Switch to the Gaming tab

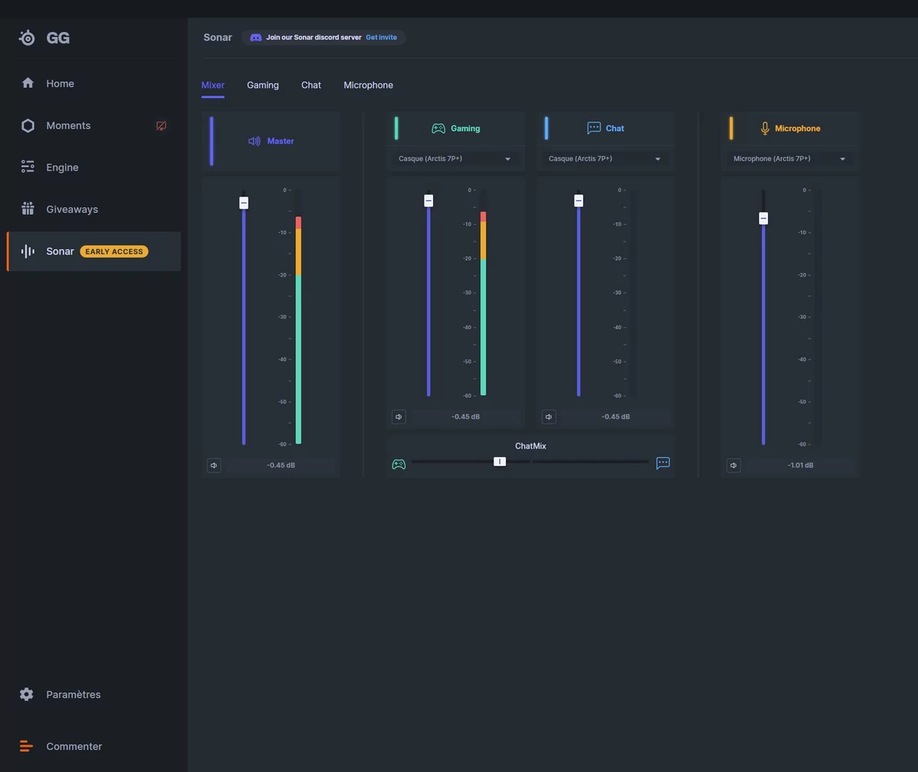pos(263,86)
